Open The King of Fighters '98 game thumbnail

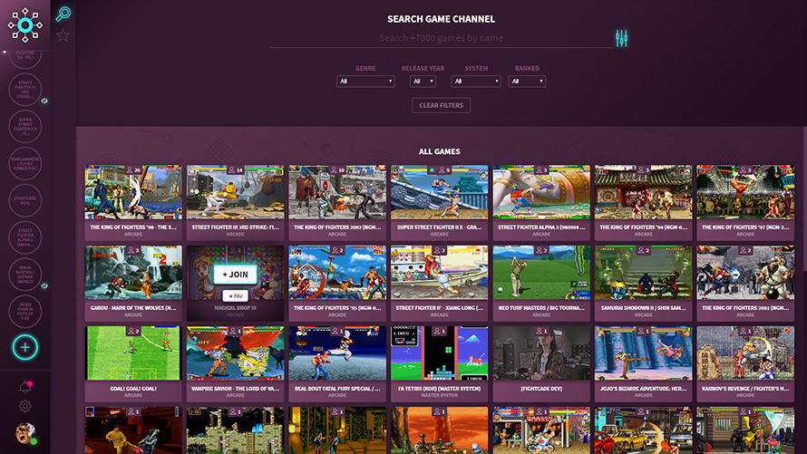pos(133,192)
